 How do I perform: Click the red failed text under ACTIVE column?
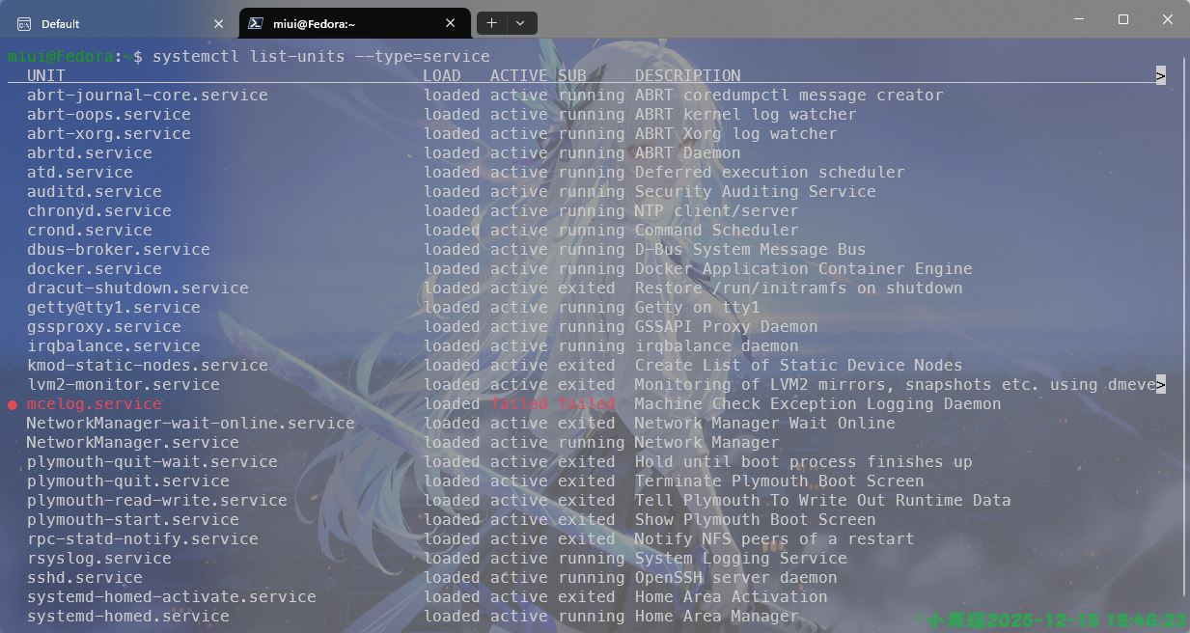[x=518, y=403]
